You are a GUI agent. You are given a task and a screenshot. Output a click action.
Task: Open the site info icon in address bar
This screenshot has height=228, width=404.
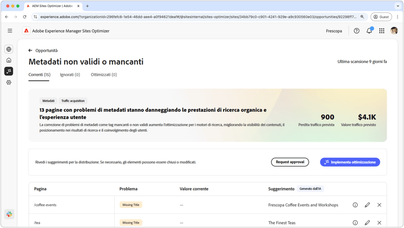click(36, 17)
